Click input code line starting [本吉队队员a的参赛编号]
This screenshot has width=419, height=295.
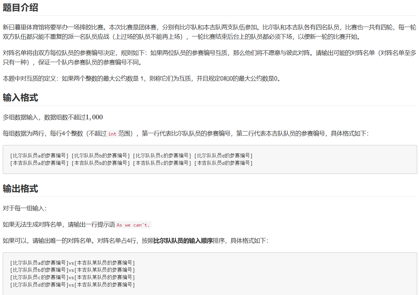(131, 163)
